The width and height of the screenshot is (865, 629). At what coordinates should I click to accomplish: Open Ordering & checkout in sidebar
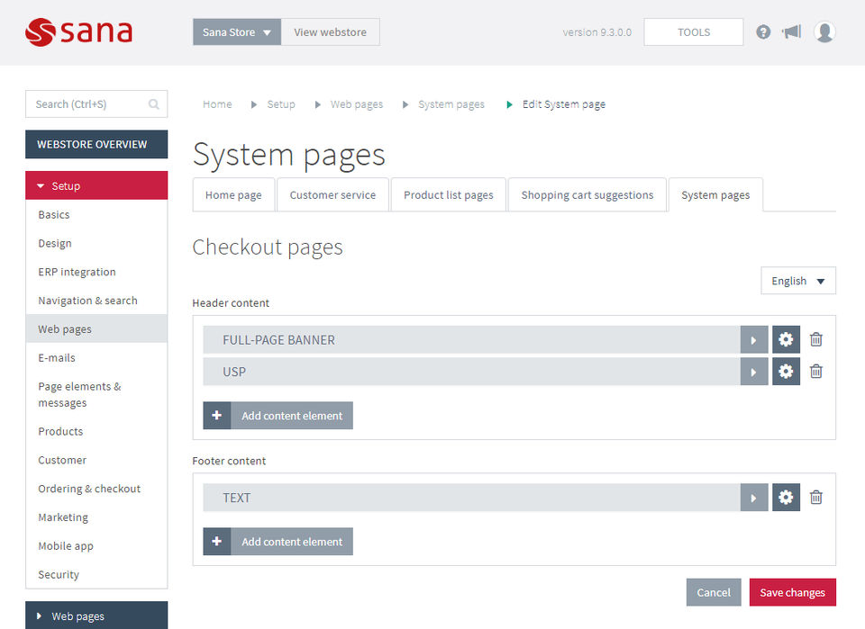pyautogui.click(x=89, y=489)
